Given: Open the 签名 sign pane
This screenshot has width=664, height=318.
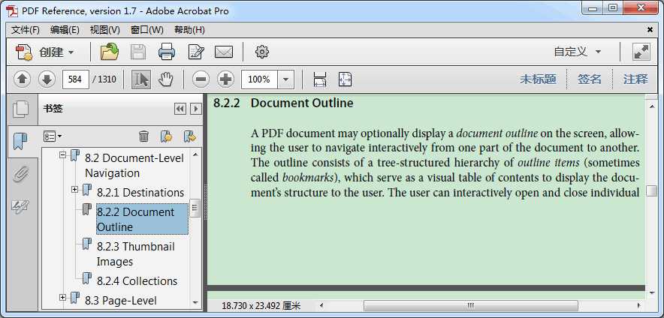Looking at the screenshot, I should [x=590, y=79].
